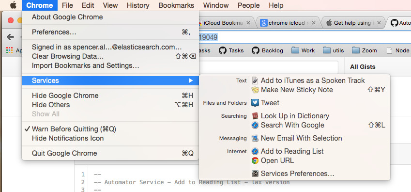Screen dimensions: 411x192
Task: Switch to the GitHub Auto tab
Action: click(x=400, y=23)
